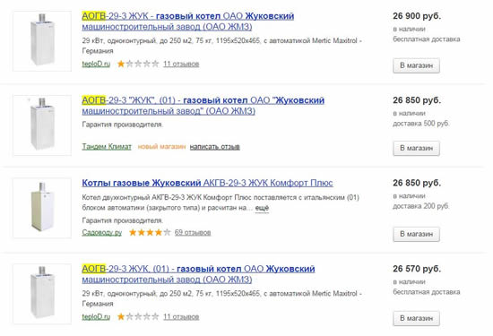493x336 pixels.
Task: Click the one-star rating in 26 570 руб. listing
Action: click(138, 316)
